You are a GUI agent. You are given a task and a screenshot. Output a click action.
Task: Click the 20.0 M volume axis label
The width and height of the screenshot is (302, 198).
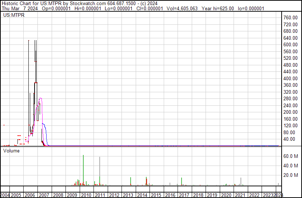[x=291, y=175]
